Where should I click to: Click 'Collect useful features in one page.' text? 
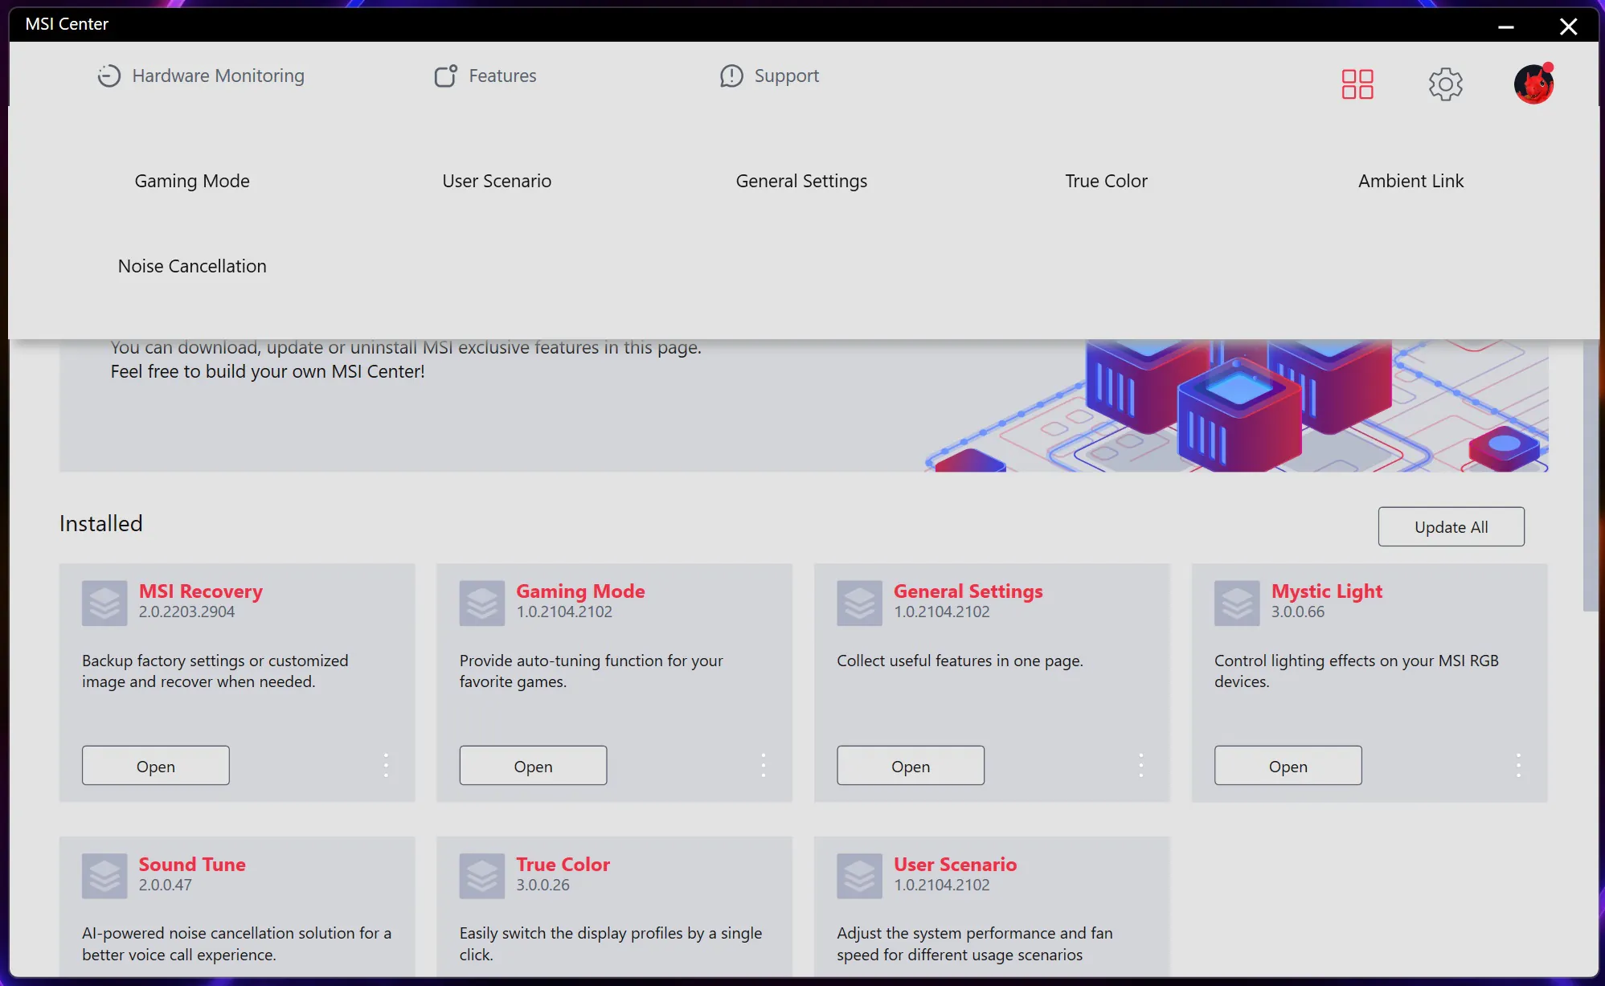point(960,661)
